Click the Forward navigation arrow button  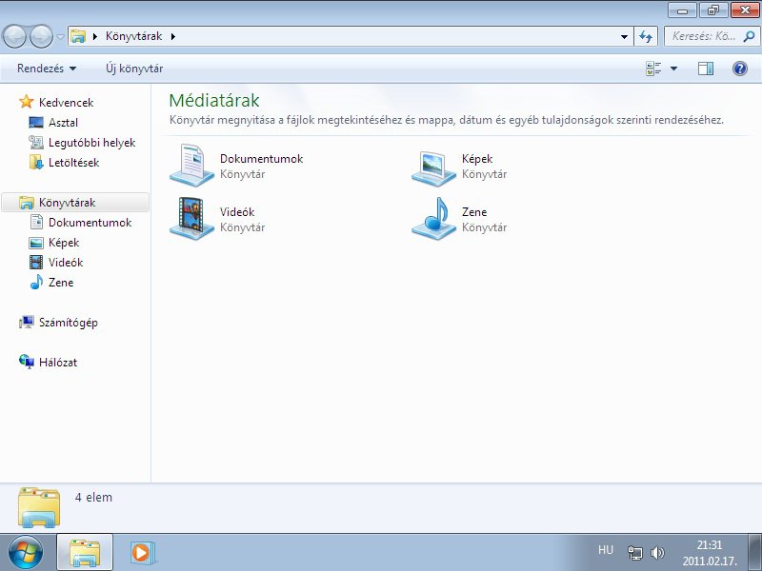coord(41,36)
